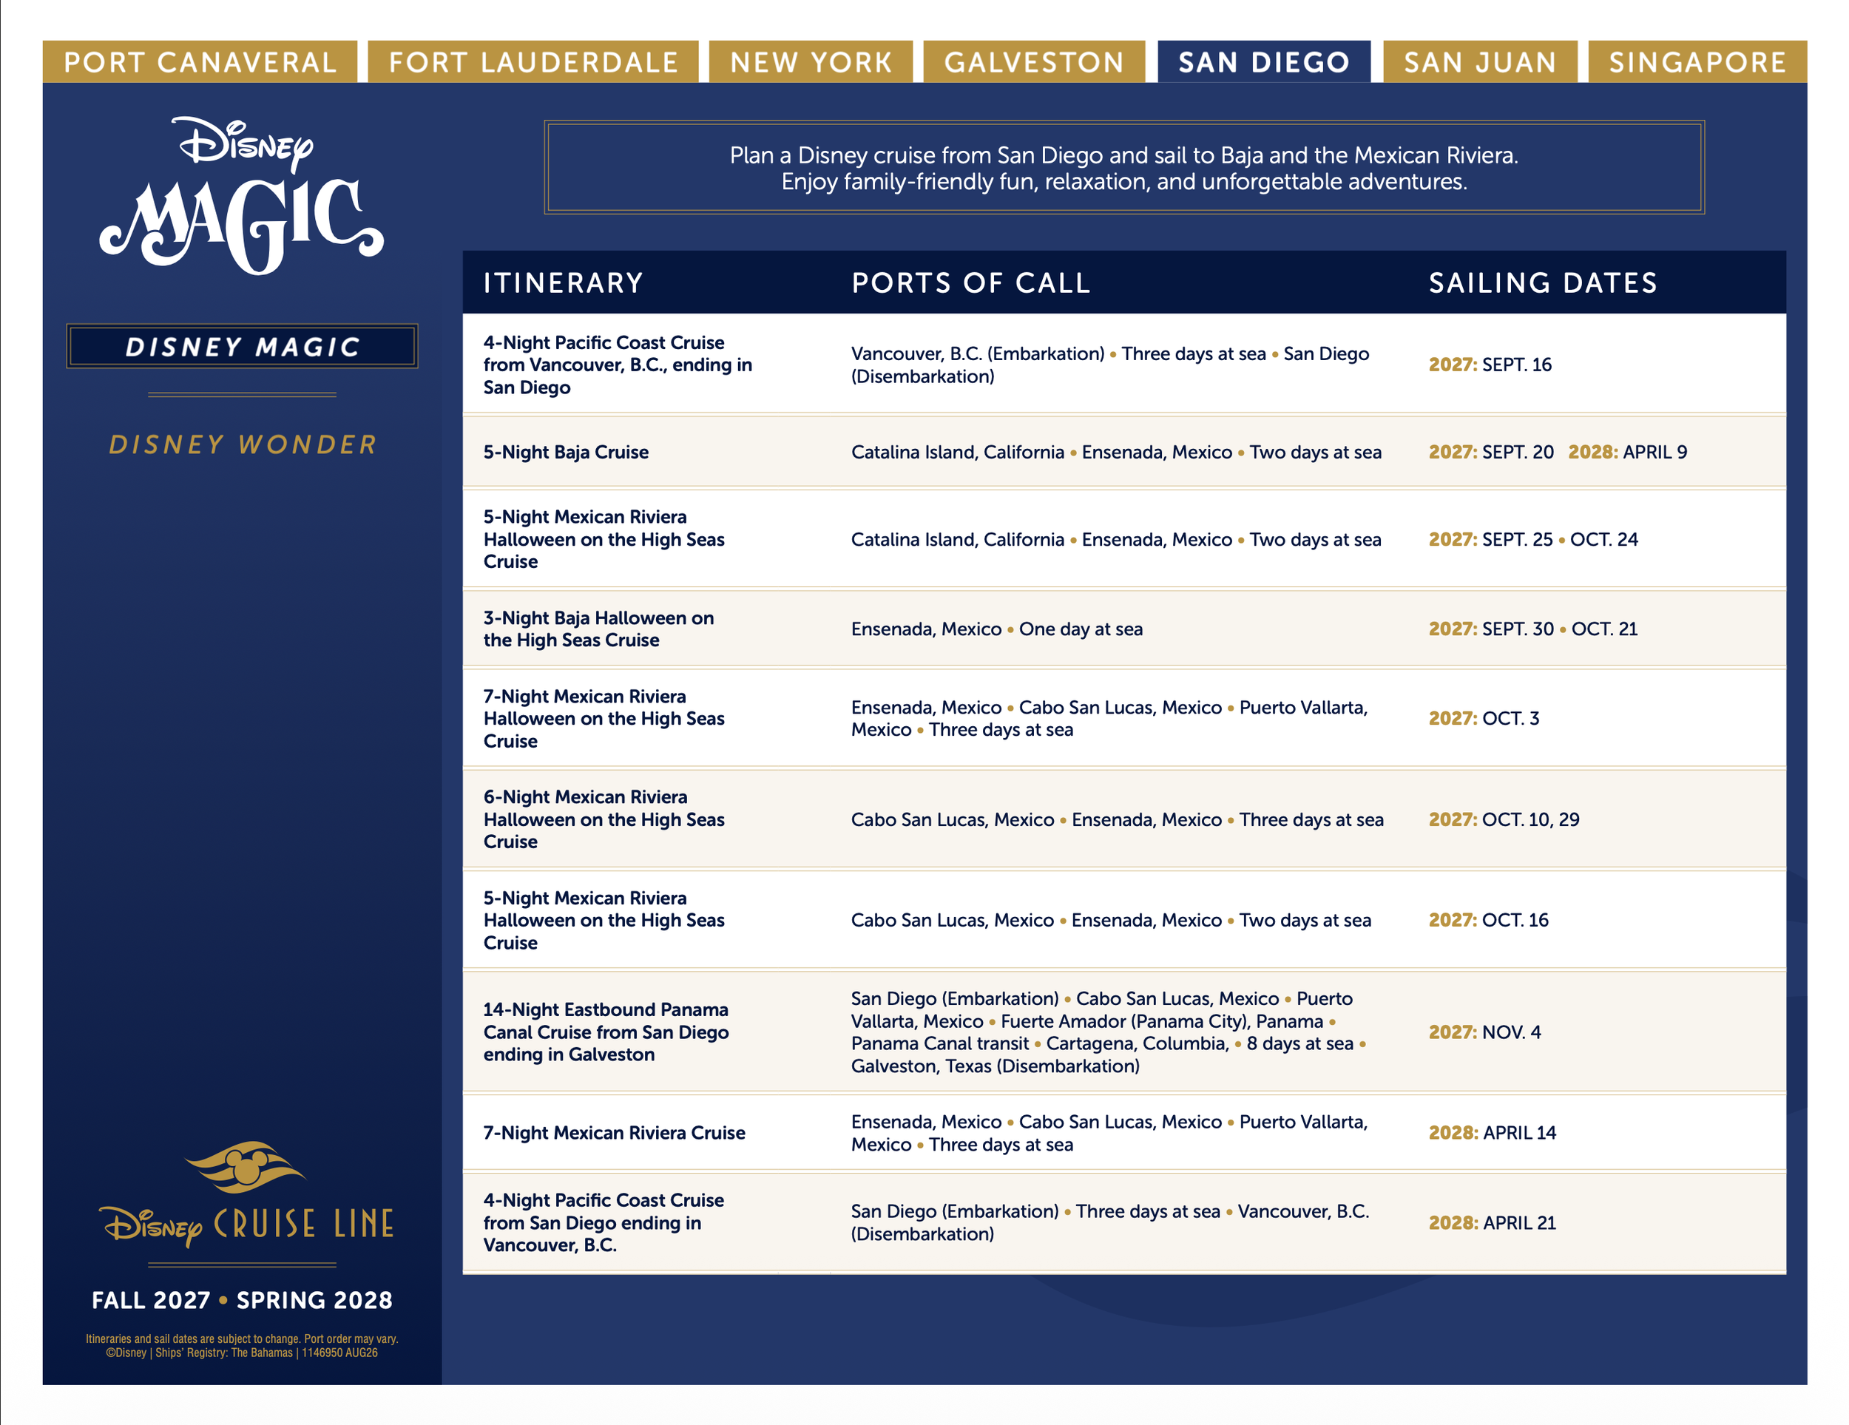Click the 2027: SEPT. 16 sailing date
Viewport: 1849px width, 1425px height.
[1490, 365]
